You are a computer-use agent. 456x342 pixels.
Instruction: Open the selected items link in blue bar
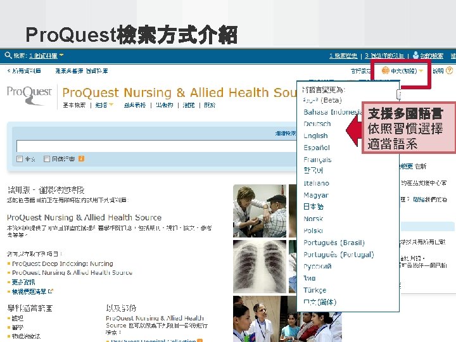click(x=384, y=56)
